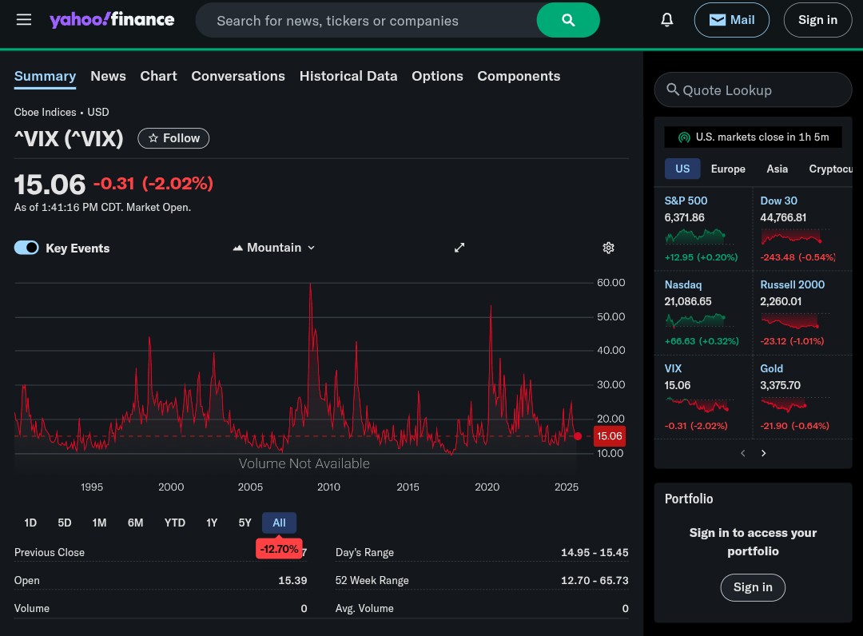Image resolution: width=863 pixels, height=636 pixels.
Task: Click the Day's Range value 14.95 - 15.45
Action: (x=595, y=552)
